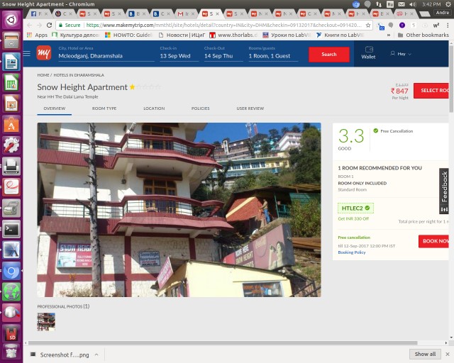Switch to the USER REVIEW tab
Image resolution: width=454 pixels, height=363 pixels.
pos(250,108)
